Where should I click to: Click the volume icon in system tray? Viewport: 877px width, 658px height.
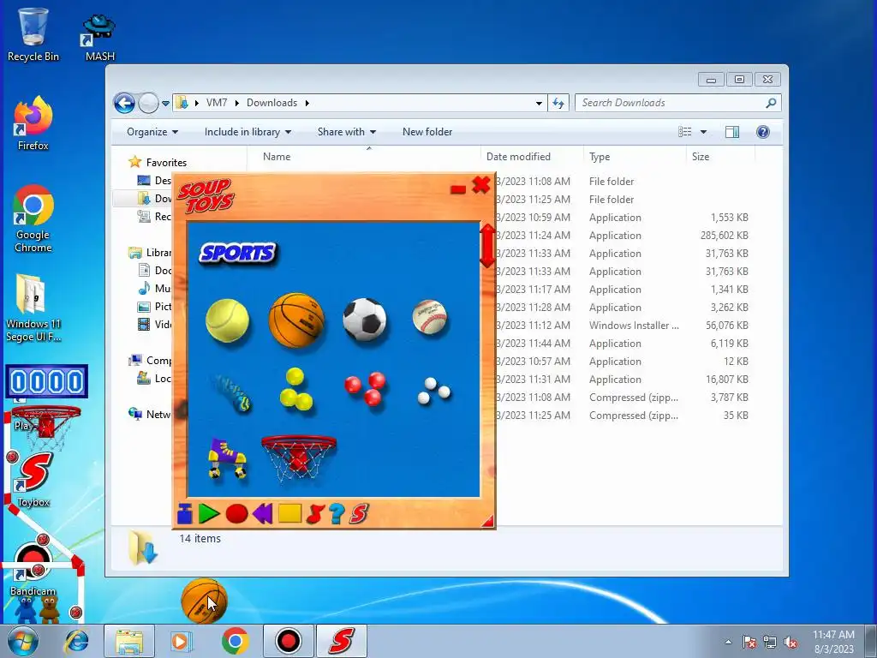pos(790,643)
